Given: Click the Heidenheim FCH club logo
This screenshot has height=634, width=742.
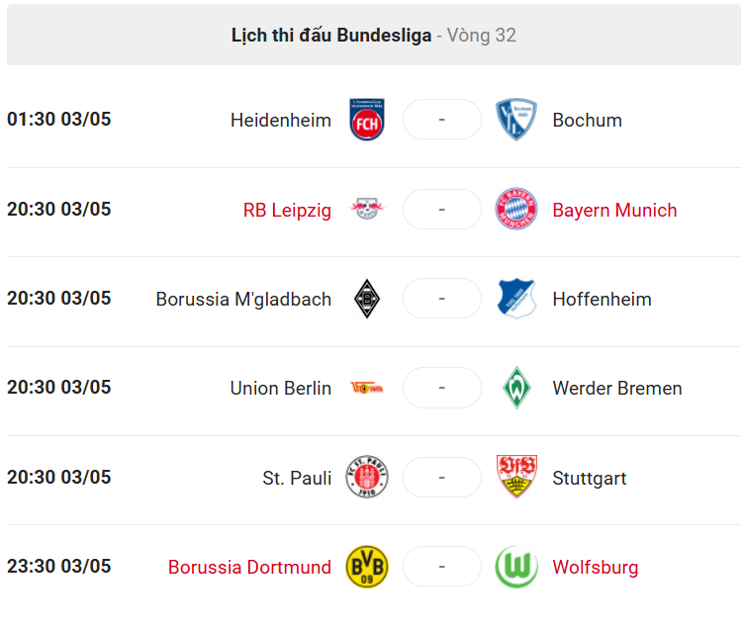Looking at the screenshot, I should click(367, 120).
